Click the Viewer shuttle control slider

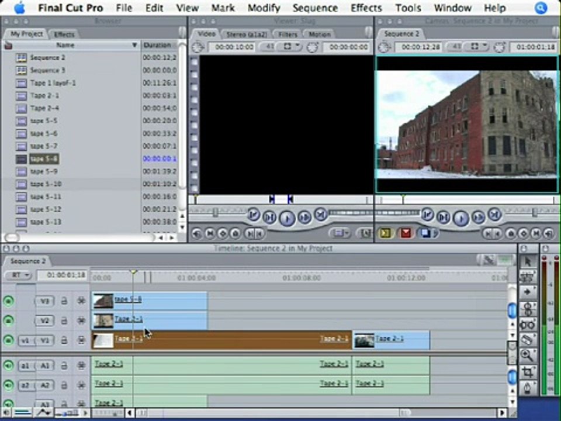[216, 212]
